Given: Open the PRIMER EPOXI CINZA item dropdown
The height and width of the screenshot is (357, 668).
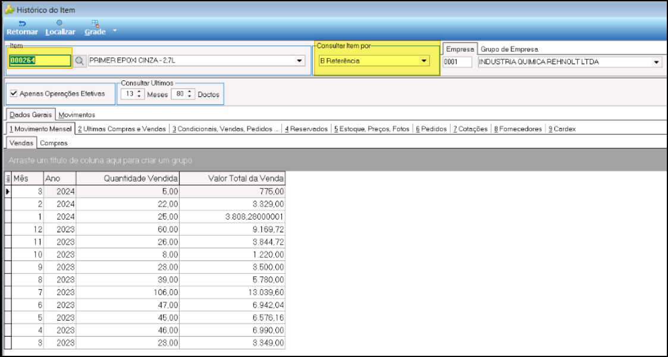Looking at the screenshot, I should point(300,61).
